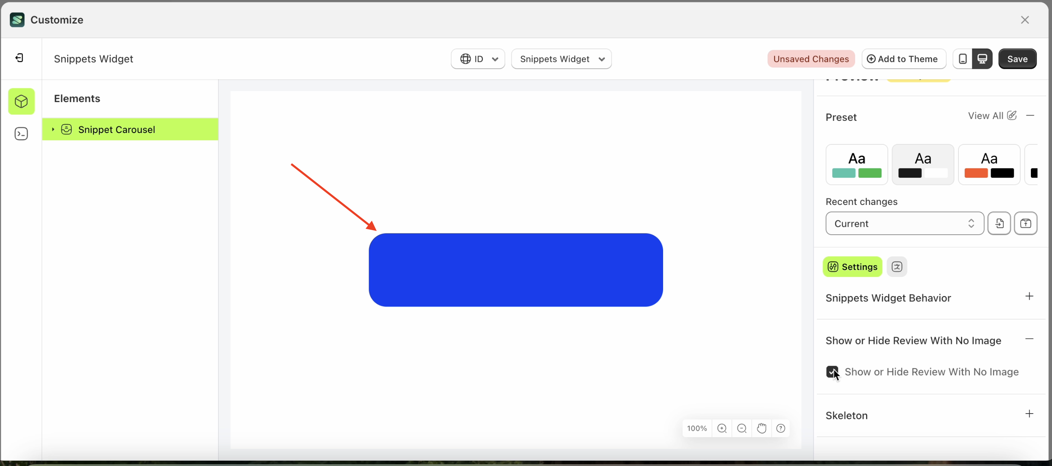Select the Elements panel icon in sidebar
The width and height of the screenshot is (1052, 466).
tap(21, 101)
